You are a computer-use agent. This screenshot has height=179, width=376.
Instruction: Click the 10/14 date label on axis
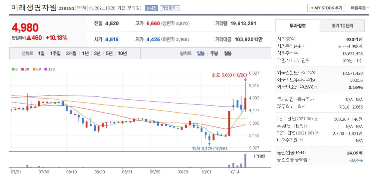234,172
